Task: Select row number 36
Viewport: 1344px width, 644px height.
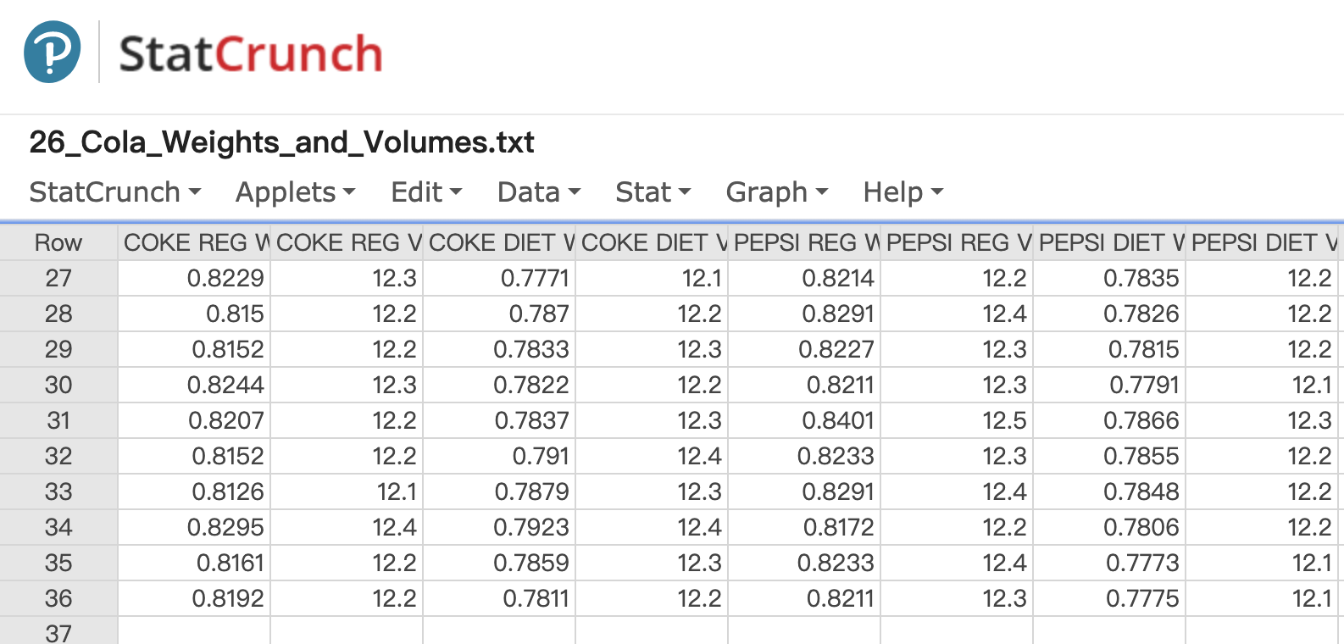Action: click(58, 598)
